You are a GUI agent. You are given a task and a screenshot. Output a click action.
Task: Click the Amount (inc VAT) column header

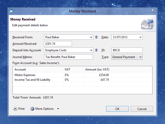tap(97, 69)
